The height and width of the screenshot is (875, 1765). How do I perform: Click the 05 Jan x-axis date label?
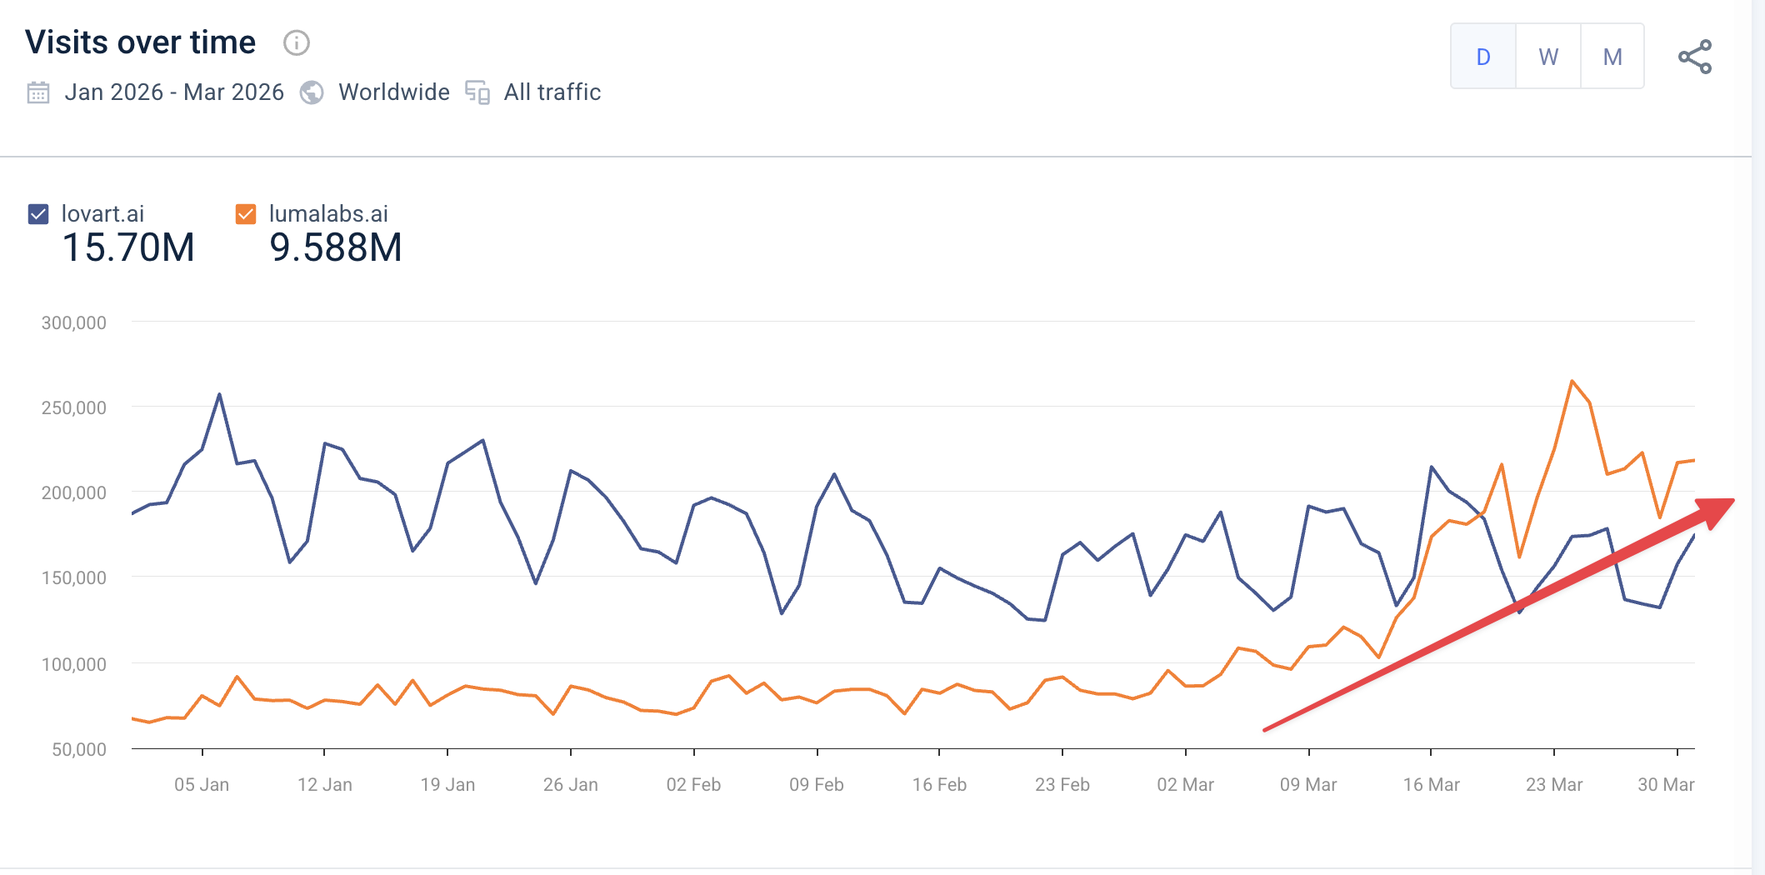pyautogui.click(x=202, y=784)
